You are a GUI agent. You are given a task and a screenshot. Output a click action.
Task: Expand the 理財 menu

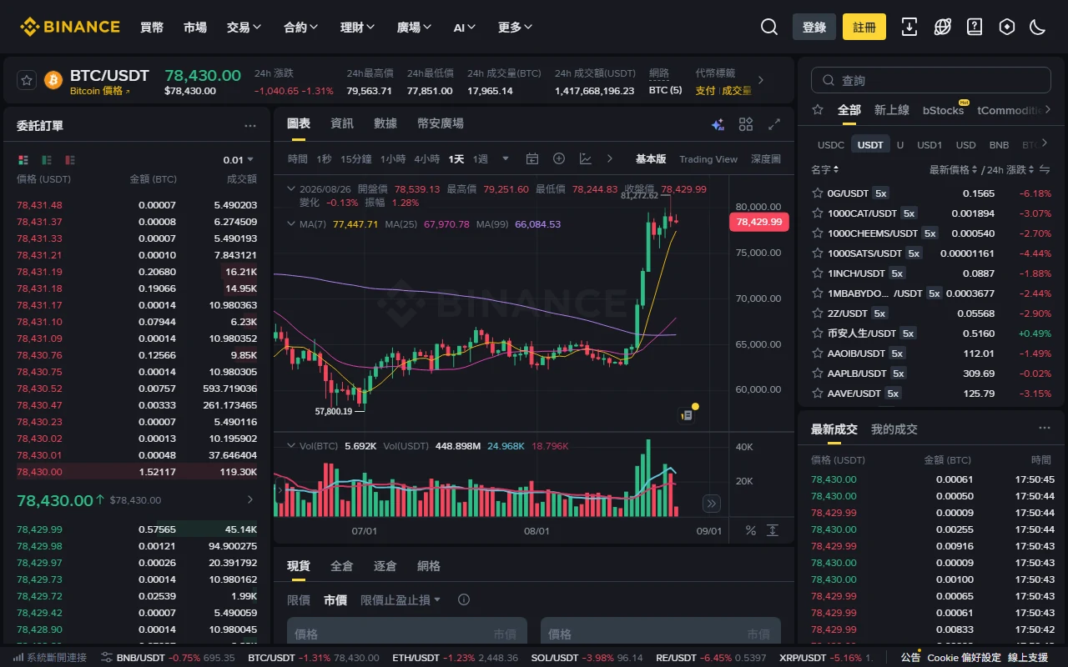(357, 27)
